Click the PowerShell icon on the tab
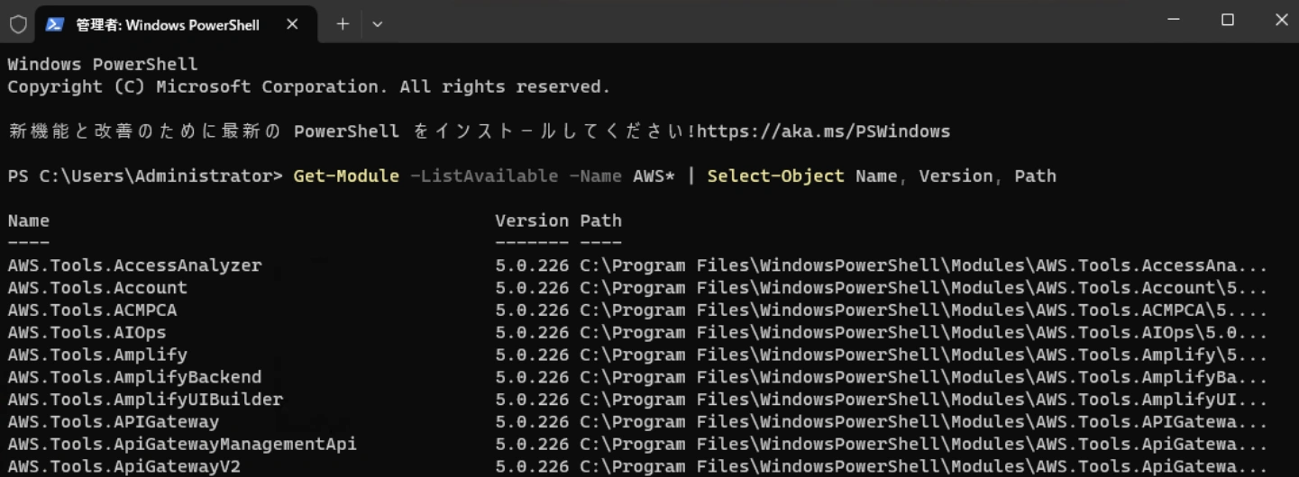Image resolution: width=1299 pixels, height=477 pixels. (x=55, y=24)
